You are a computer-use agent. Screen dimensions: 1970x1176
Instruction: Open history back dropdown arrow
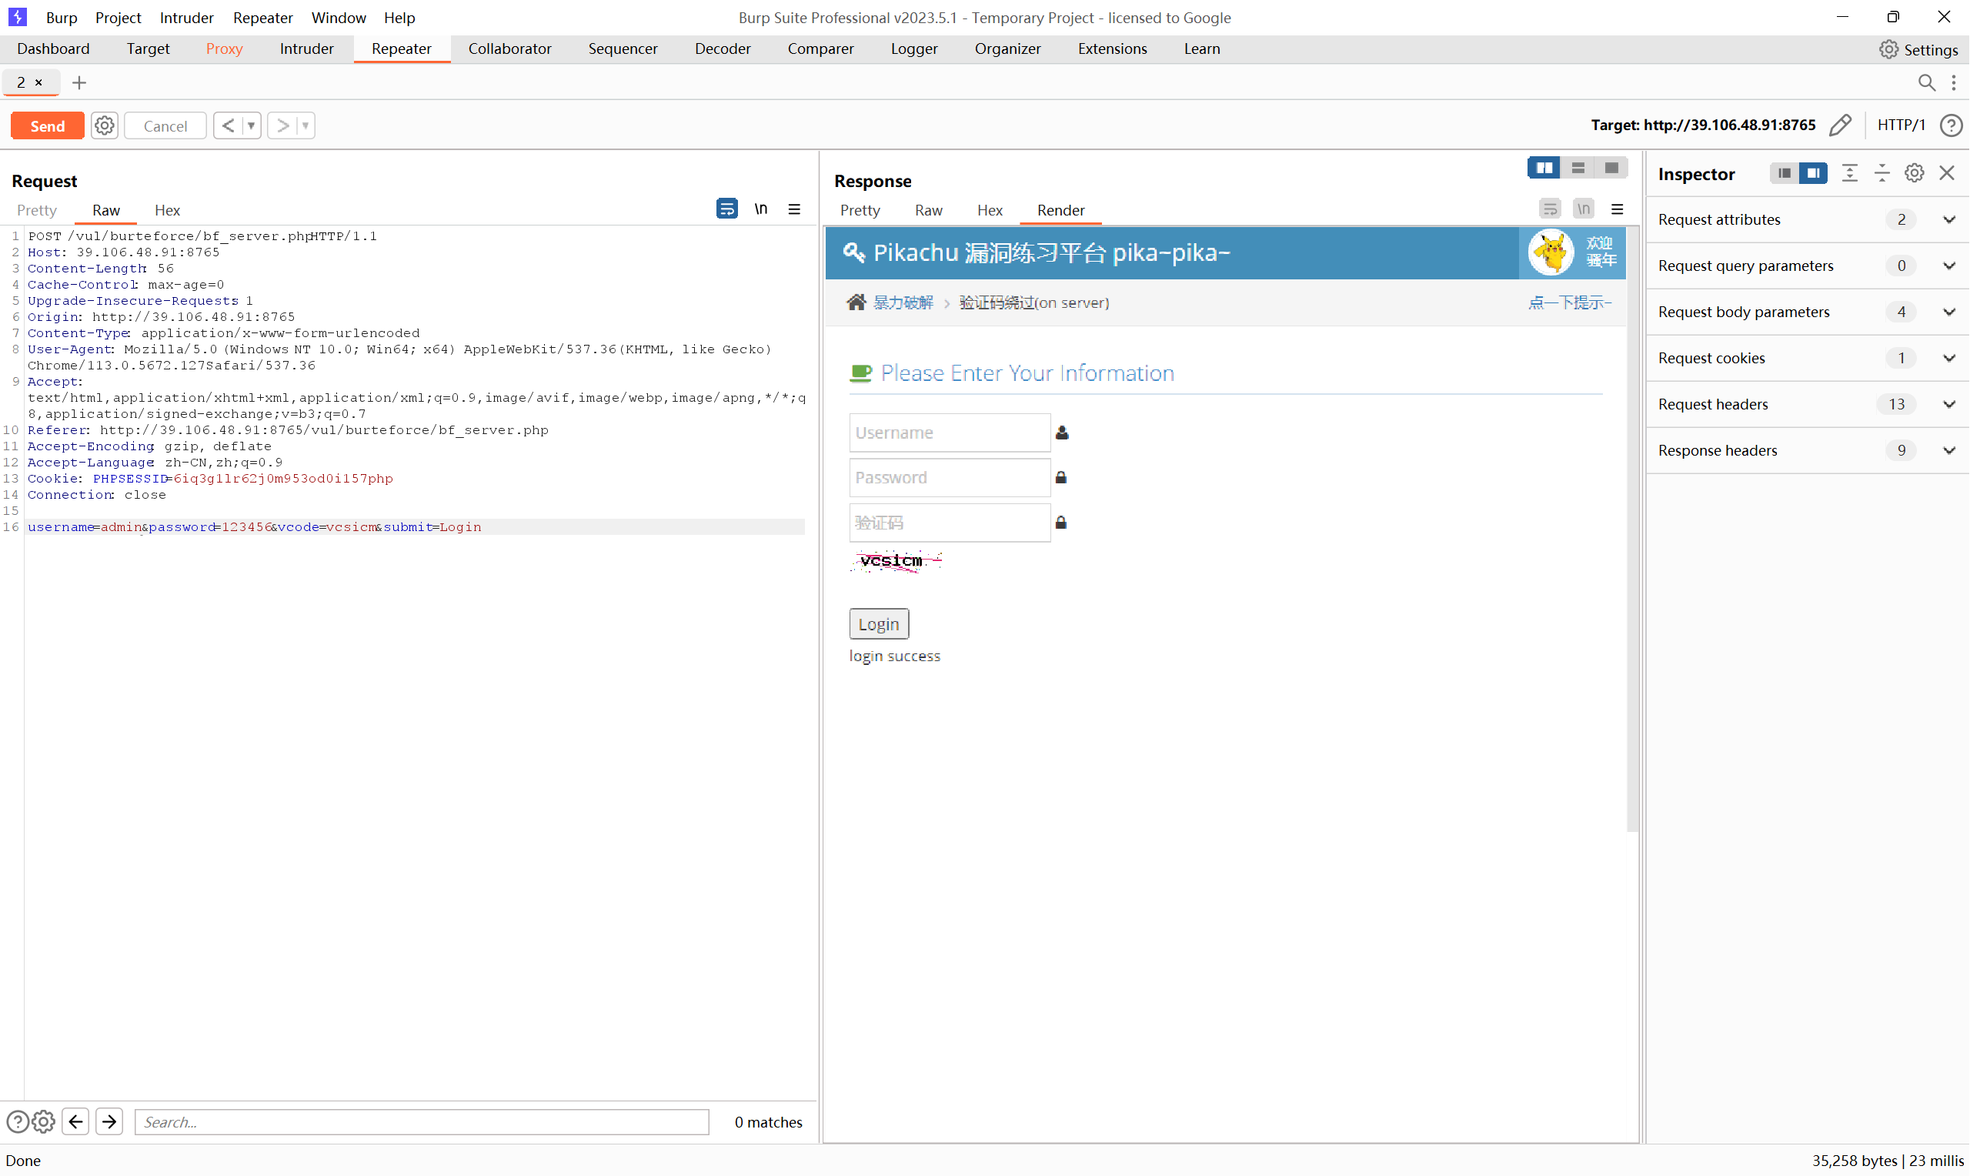pyautogui.click(x=251, y=125)
